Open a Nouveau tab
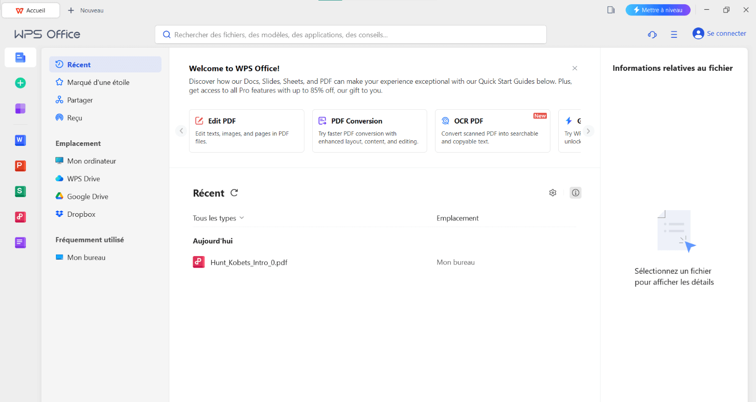Viewport: 756px width, 402px height. point(85,10)
